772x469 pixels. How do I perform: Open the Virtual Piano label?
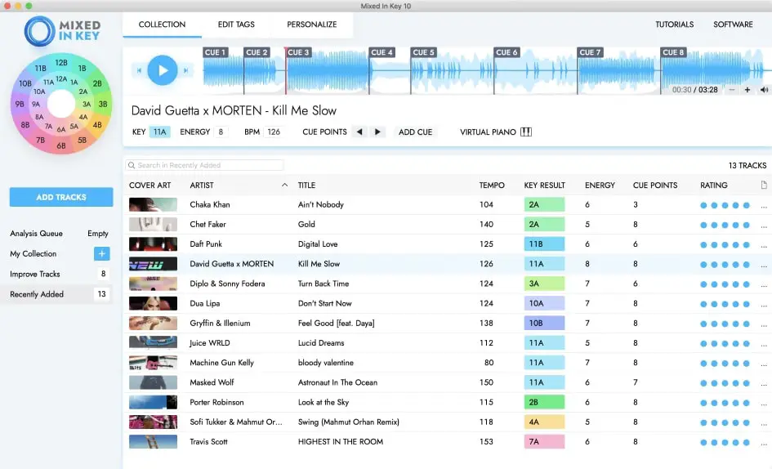point(488,132)
